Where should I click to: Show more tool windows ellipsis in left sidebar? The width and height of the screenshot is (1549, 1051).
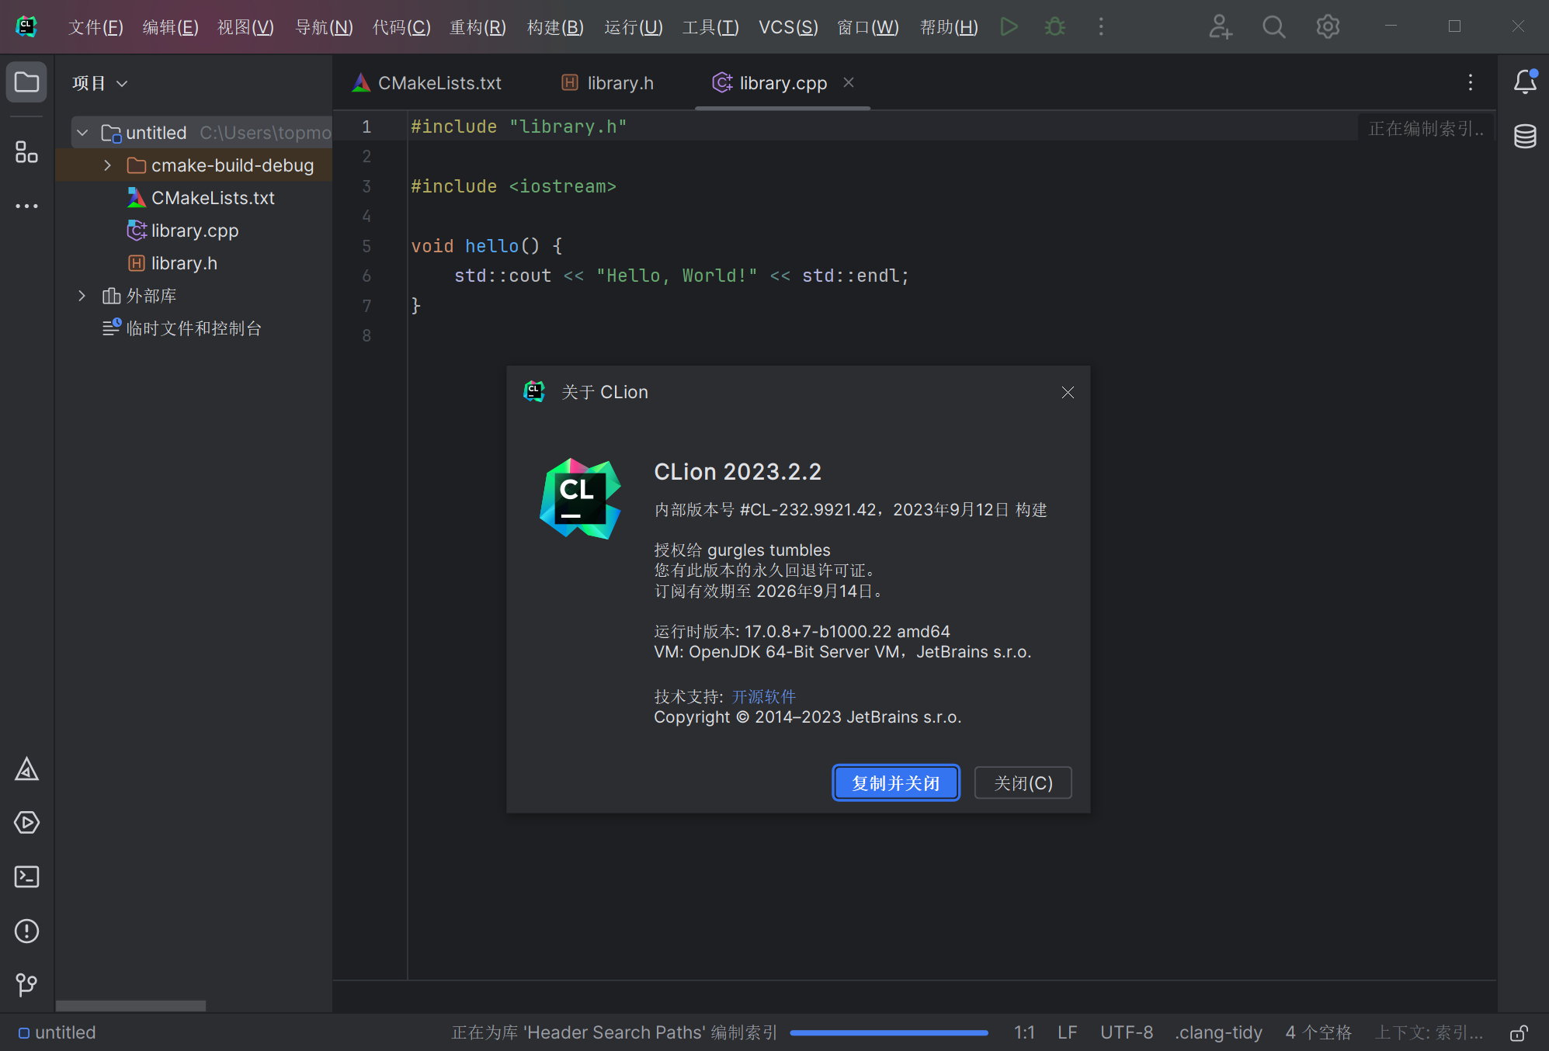click(x=26, y=206)
